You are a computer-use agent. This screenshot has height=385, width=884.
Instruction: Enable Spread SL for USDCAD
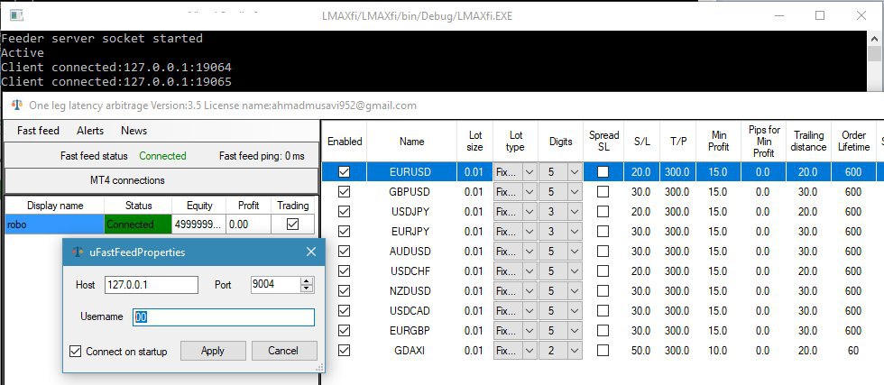pyautogui.click(x=603, y=310)
